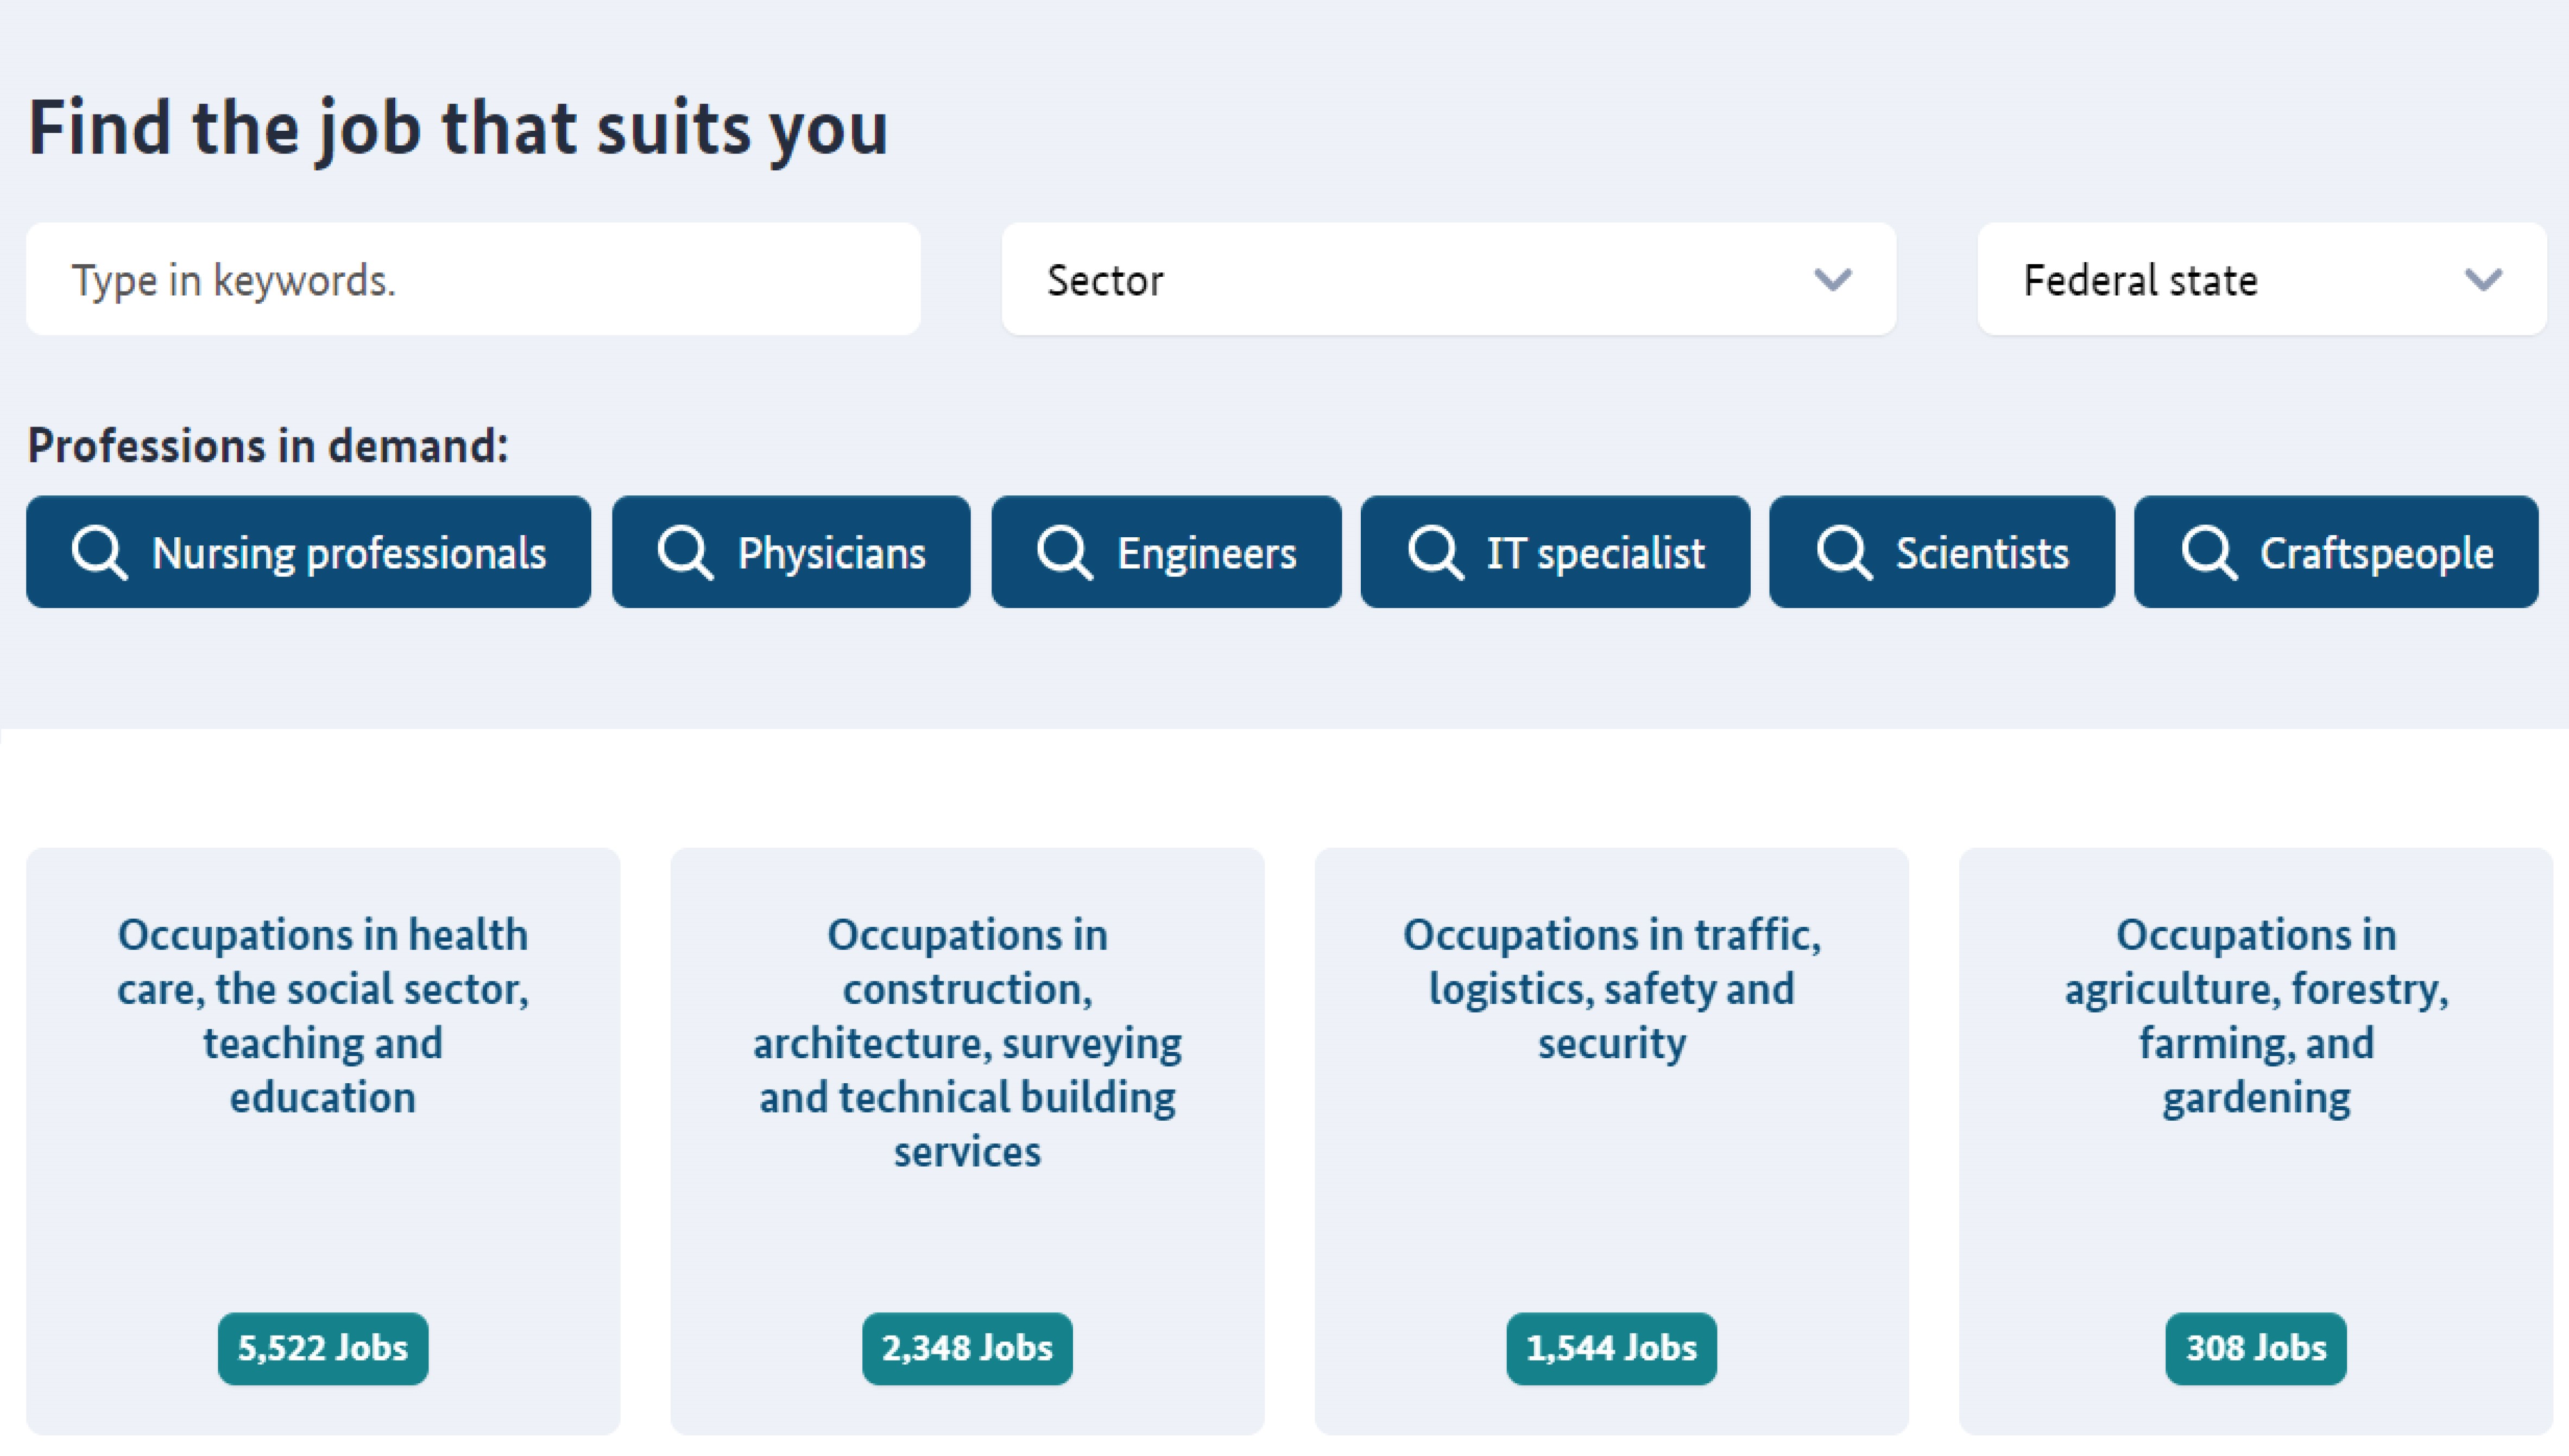The height and width of the screenshot is (1456, 2569).
Task: Click magnifier icon on Nursing professionals
Action: [100, 552]
